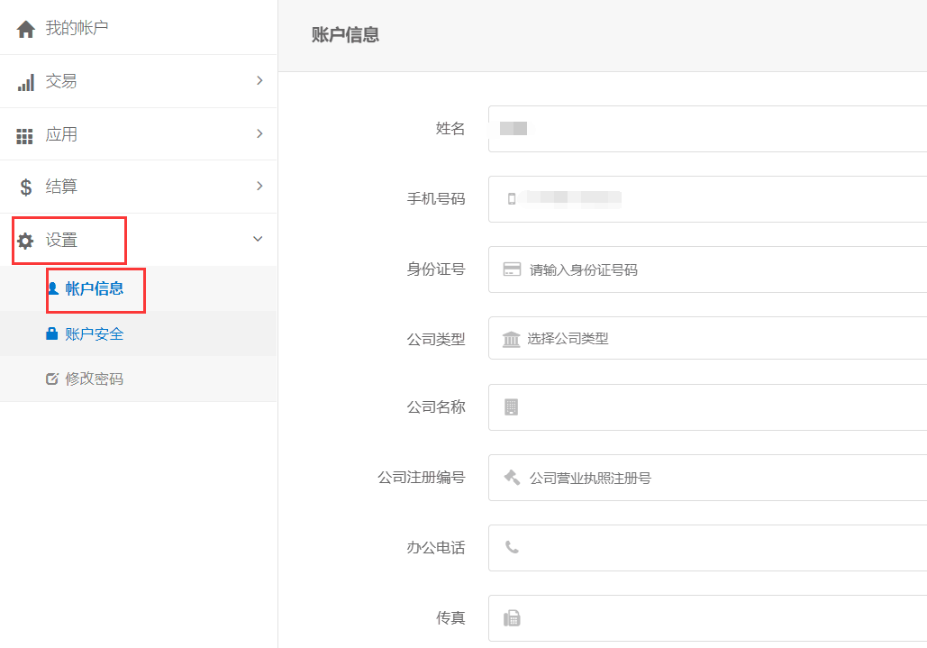Screen dimensions: 927x648
Task: Expand the 交易 menu arrow
Action: (261, 81)
